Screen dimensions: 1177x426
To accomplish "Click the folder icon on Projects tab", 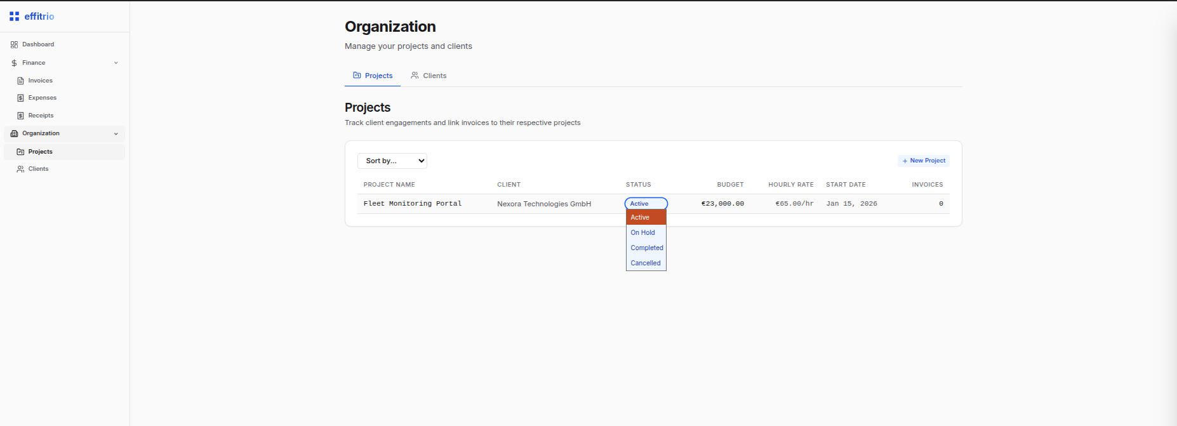I will (x=357, y=75).
